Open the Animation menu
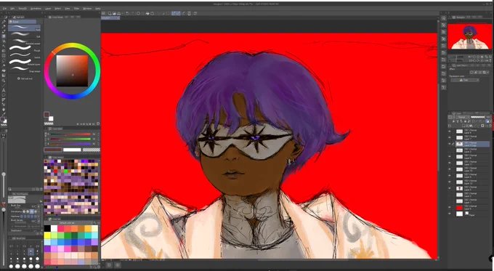494x271 pixels. (x=36, y=9)
